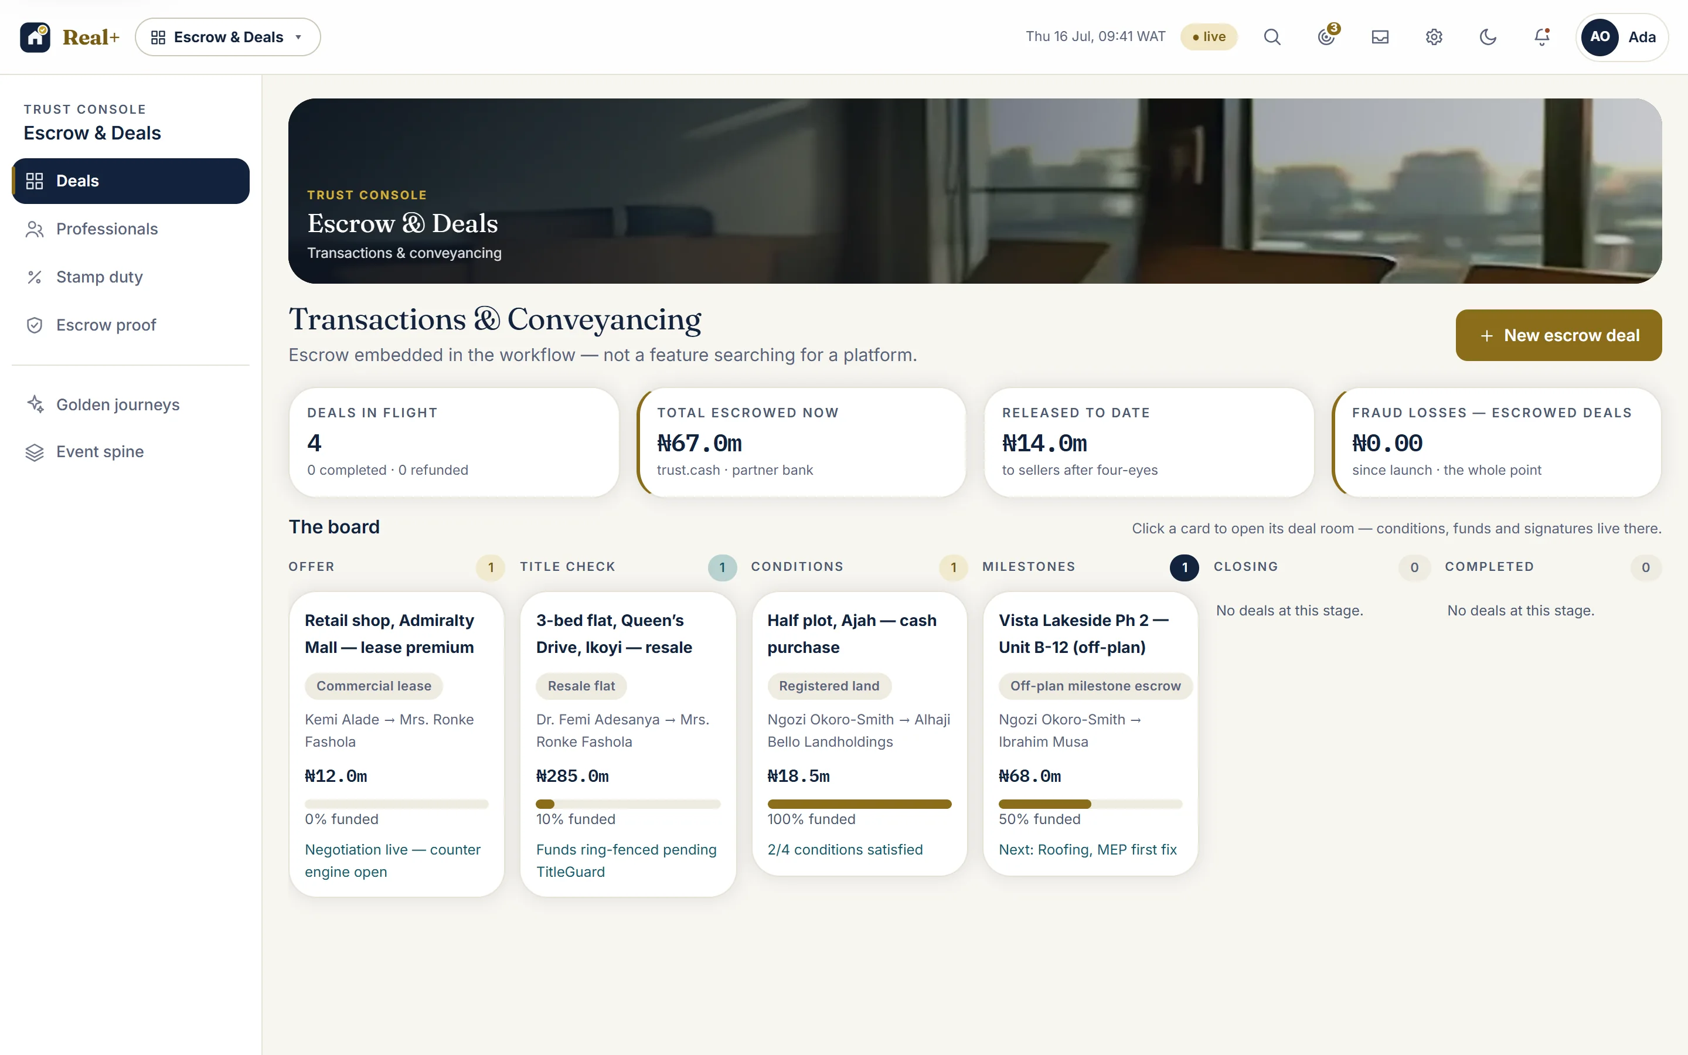1688x1055 pixels.
Task: Open the Total escrowed now card
Action: click(x=801, y=443)
